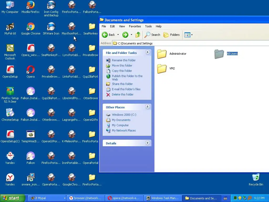This screenshot has height=202, width=269.
Task: Select ChromeSetup installer icon
Action: point(10,115)
